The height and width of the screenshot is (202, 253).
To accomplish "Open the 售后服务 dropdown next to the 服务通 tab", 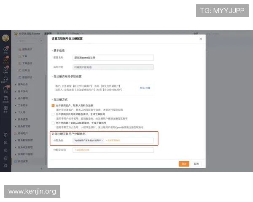I will point(70,34).
